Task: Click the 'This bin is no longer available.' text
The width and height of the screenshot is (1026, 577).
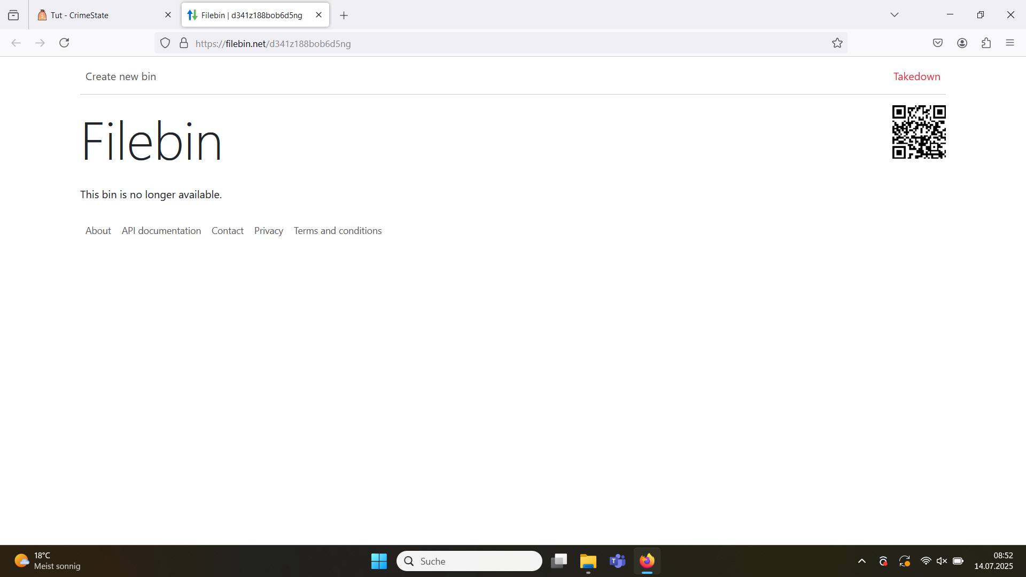Action: point(151,194)
